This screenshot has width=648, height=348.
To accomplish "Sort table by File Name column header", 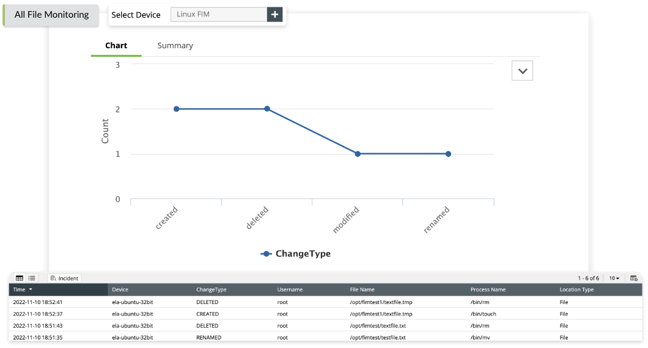I will pos(362,289).
